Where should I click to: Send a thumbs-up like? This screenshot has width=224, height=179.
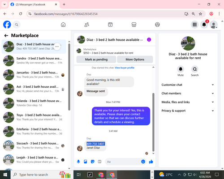click(151, 162)
